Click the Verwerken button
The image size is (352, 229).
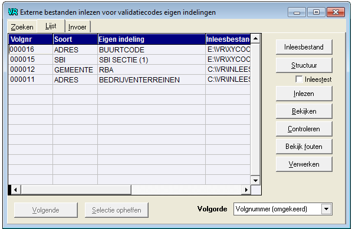(304, 164)
